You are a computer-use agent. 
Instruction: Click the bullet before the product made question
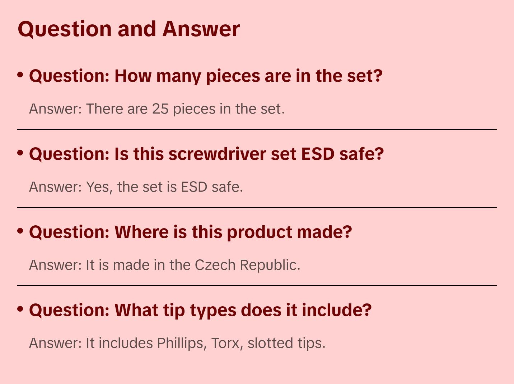point(20,231)
